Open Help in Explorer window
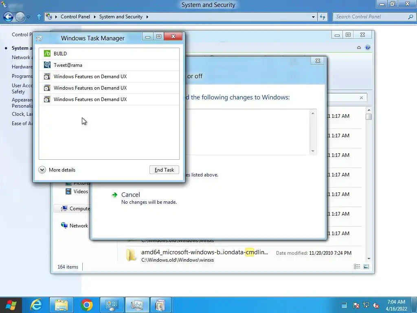417x313 pixels. coord(368,47)
